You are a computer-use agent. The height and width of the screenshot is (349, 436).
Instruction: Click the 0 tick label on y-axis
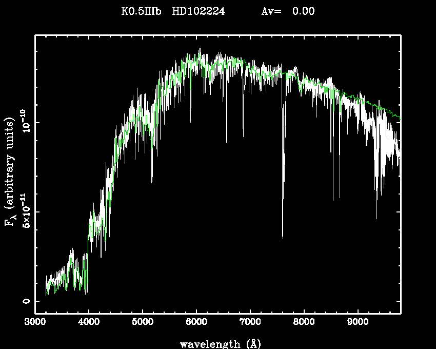[x=26, y=301]
